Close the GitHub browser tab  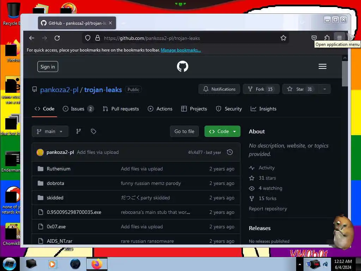(110, 23)
